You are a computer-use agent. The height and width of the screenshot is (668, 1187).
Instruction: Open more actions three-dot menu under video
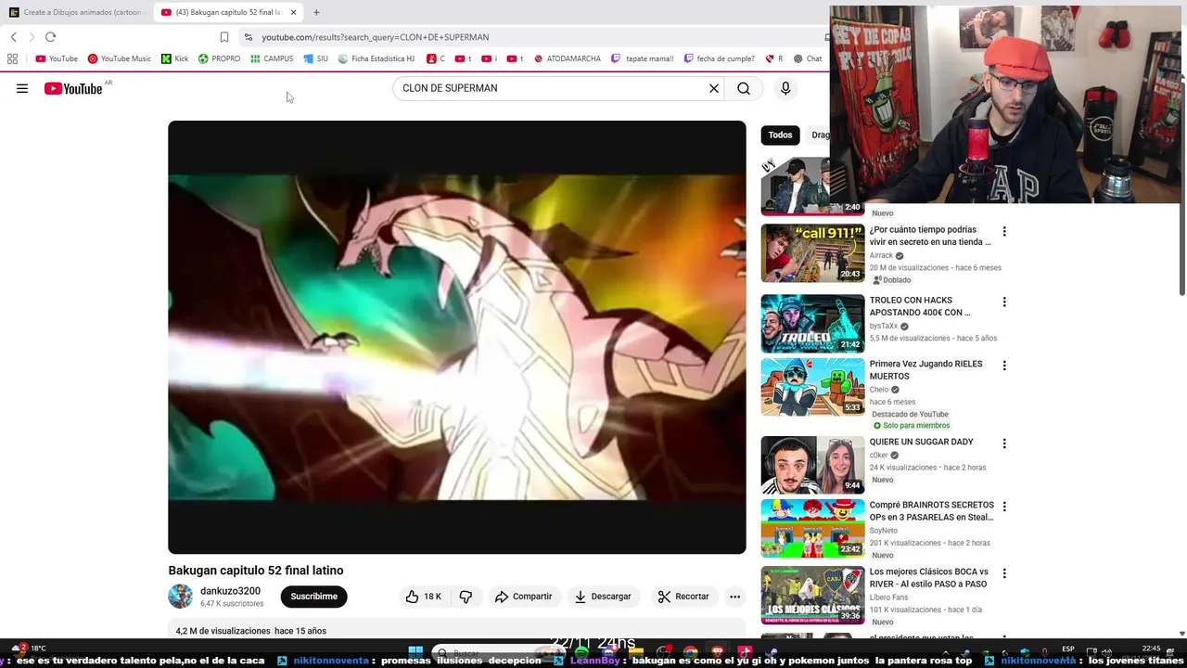pyautogui.click(x=734, y=597)
